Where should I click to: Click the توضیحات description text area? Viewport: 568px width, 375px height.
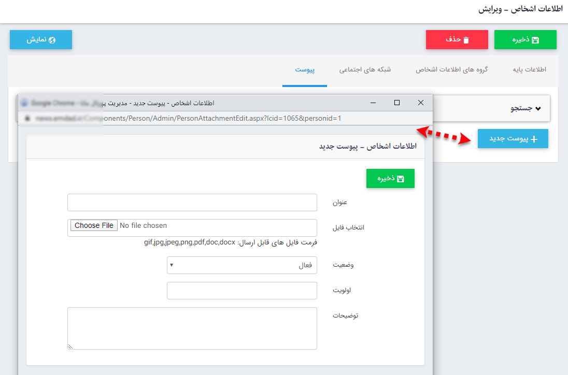[192, 328]
